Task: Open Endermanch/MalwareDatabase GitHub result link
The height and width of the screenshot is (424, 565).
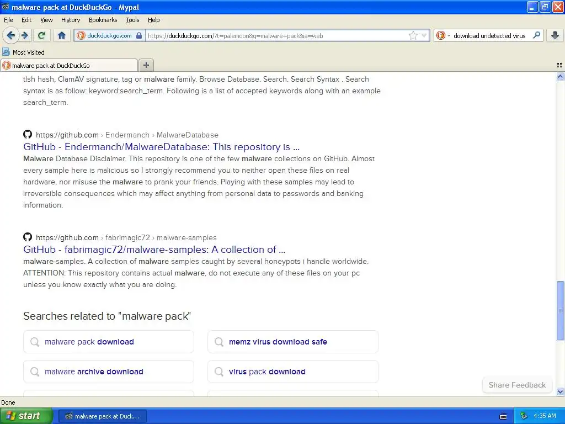Action: tap(162, 147)
